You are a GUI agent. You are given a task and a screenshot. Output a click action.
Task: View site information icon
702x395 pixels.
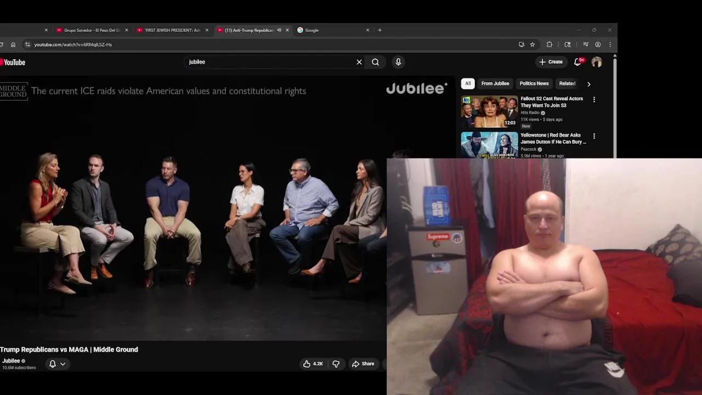[x=27, y=44]
